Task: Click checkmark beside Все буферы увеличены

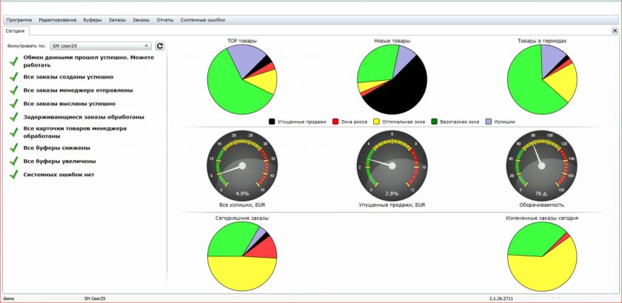Action: (14, 162)
